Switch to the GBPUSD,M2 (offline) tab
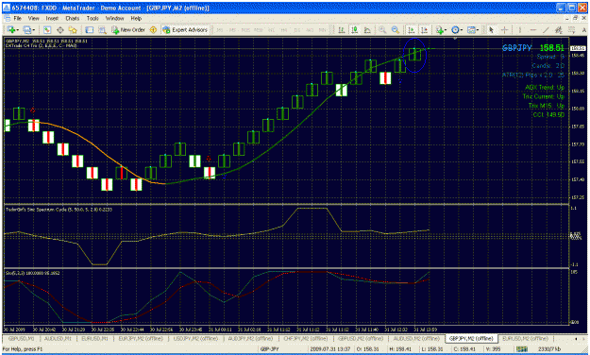The width and height of the screenshot is (590, 355). [361, 338]
